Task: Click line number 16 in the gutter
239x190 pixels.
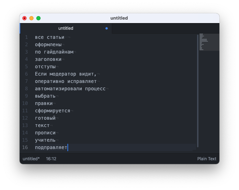Action: 25,147
